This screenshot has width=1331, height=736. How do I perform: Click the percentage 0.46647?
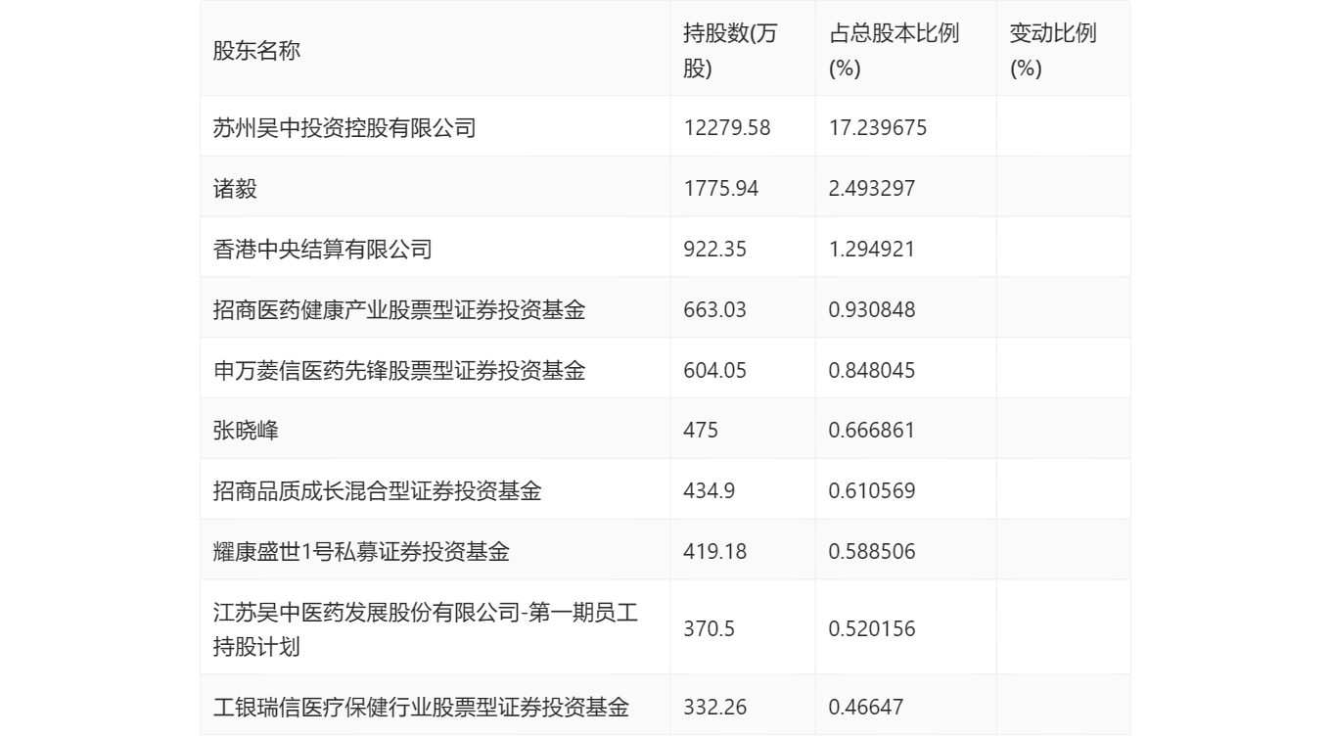click(866, 707)
